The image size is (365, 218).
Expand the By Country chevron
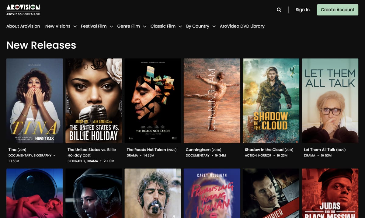(x=214, y=26)
